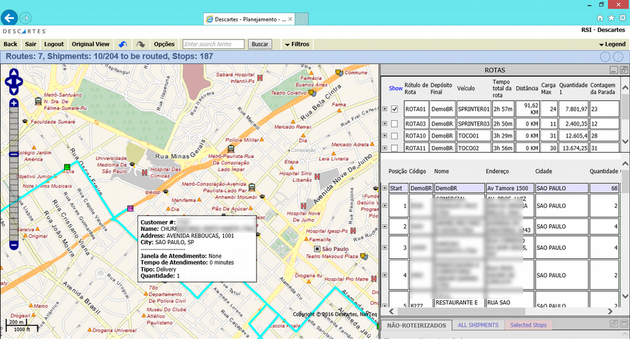The image size is (630, 339).
Task: Expand stop position 1 row
Action: click(x=385, y=206)
